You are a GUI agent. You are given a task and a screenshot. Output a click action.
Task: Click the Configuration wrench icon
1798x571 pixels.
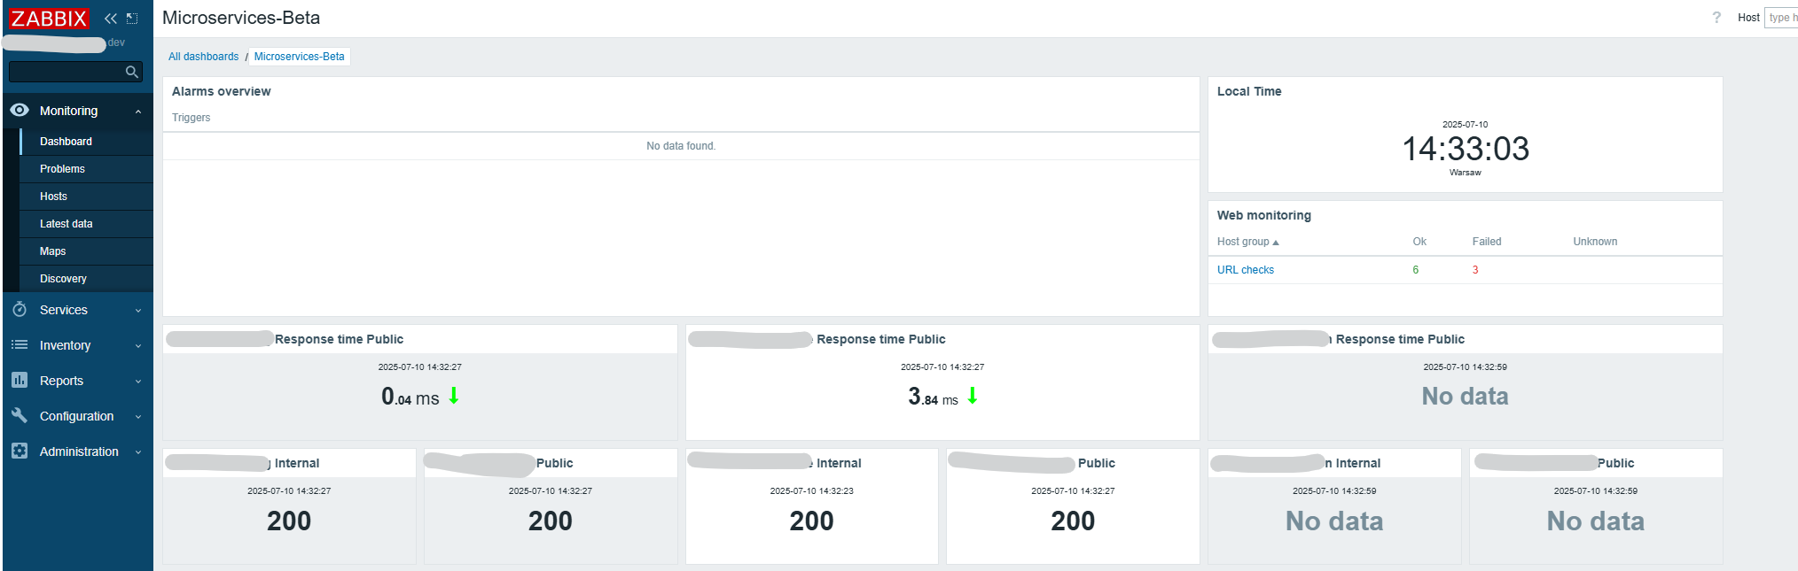pyautogui.click(x=20, y=416)
